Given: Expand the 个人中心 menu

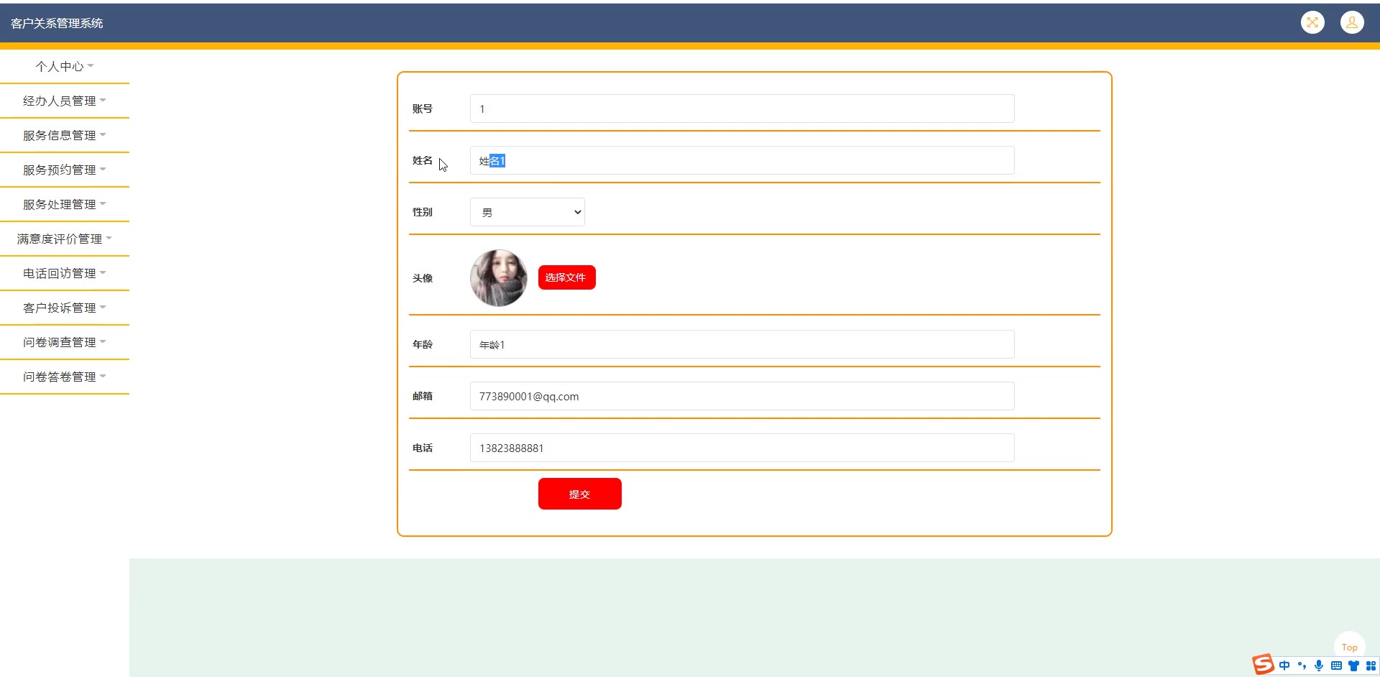Looking at the screenshot, I should 65,66.
